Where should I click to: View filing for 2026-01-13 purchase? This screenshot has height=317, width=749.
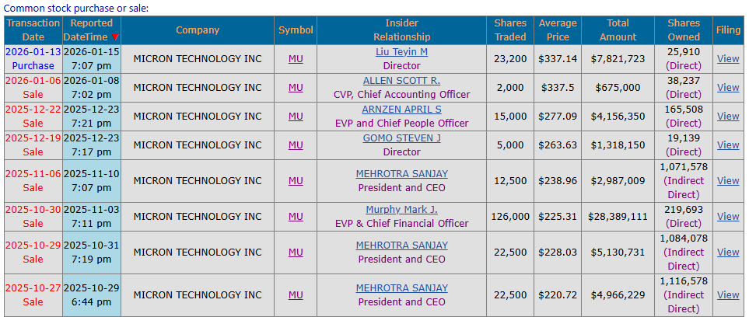(728, 59)
